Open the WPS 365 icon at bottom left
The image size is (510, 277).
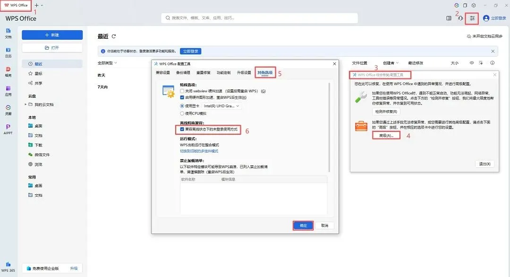coord(8,267)
